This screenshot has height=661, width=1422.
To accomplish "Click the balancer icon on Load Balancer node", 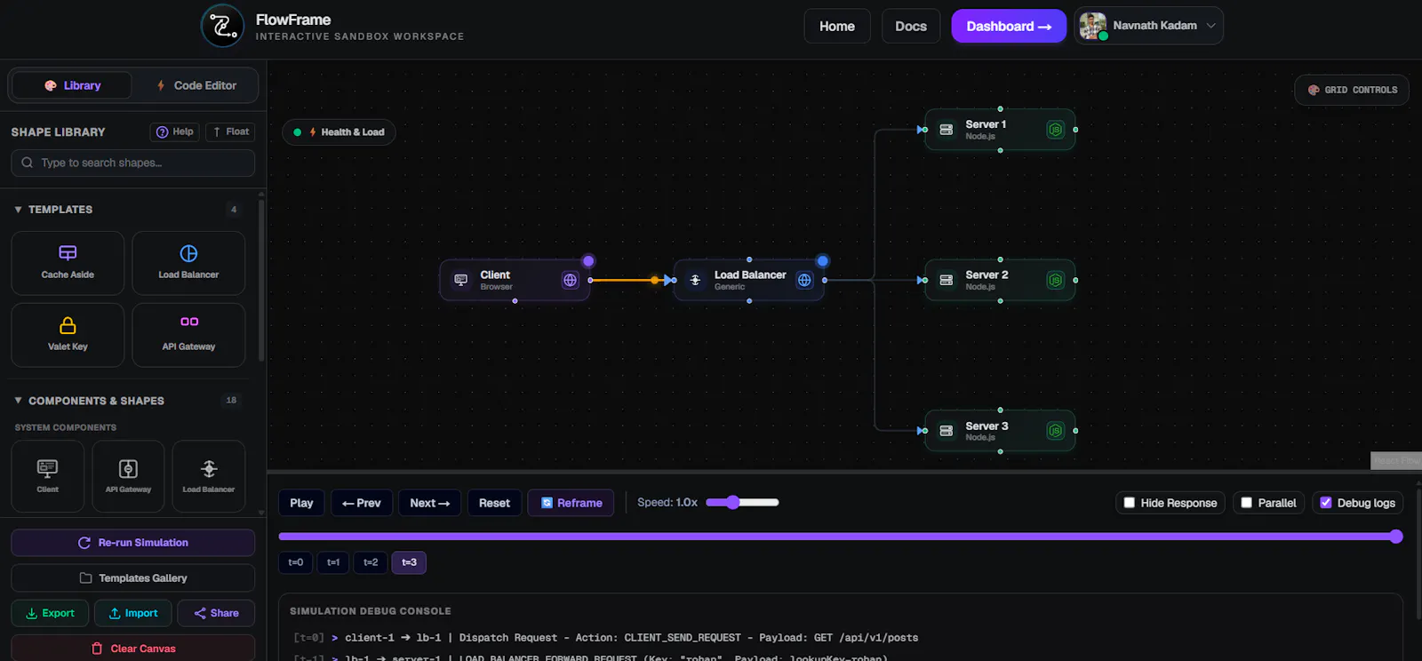I will coord(695,280).
